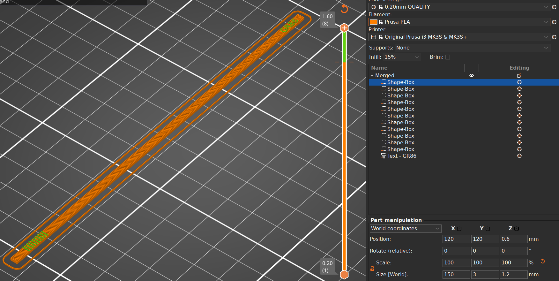The width and height of the screenshot is (559, 281).
Task: Click the X axis mirror icon
Action: pos(459,229)
